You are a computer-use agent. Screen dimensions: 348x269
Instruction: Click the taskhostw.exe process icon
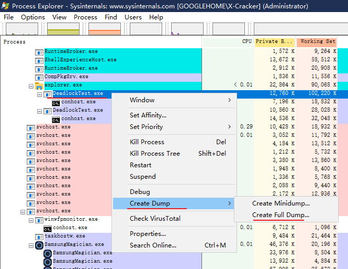[x=39, y=237]
